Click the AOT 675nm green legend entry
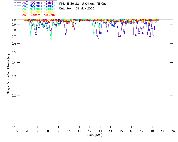Image resolution: width=178 pixels, height=142 pixels. click(35, 9)
